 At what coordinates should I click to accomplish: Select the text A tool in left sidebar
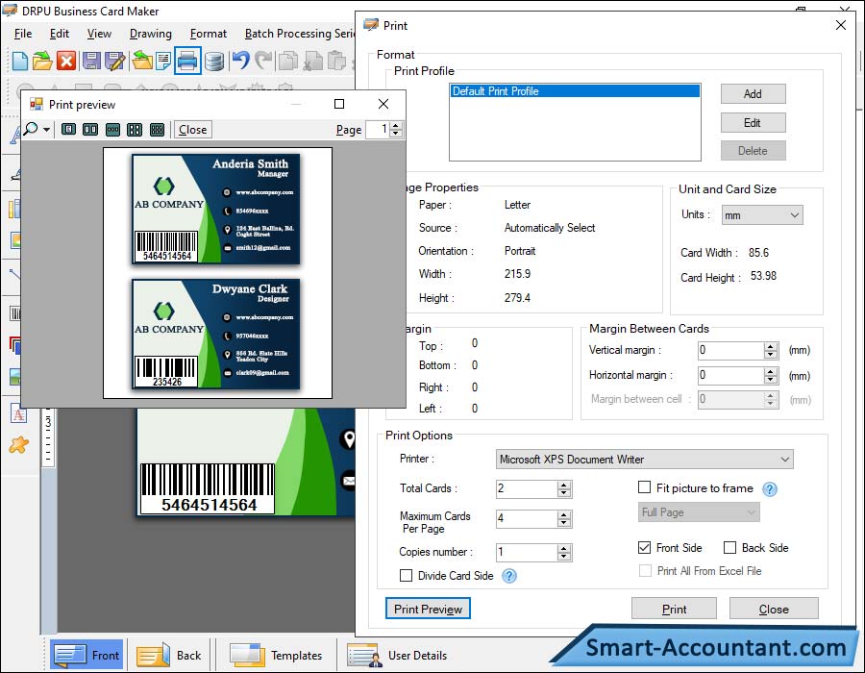(18, 413)
